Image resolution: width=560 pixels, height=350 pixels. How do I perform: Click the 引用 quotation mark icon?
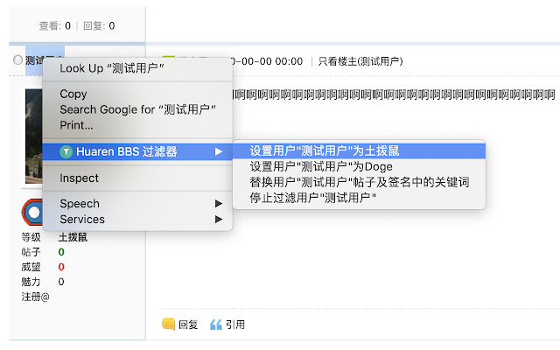(x=216, y=325)
